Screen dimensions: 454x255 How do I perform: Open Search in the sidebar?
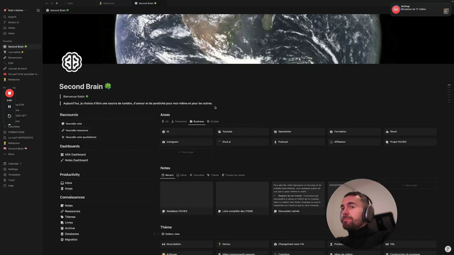12,17
